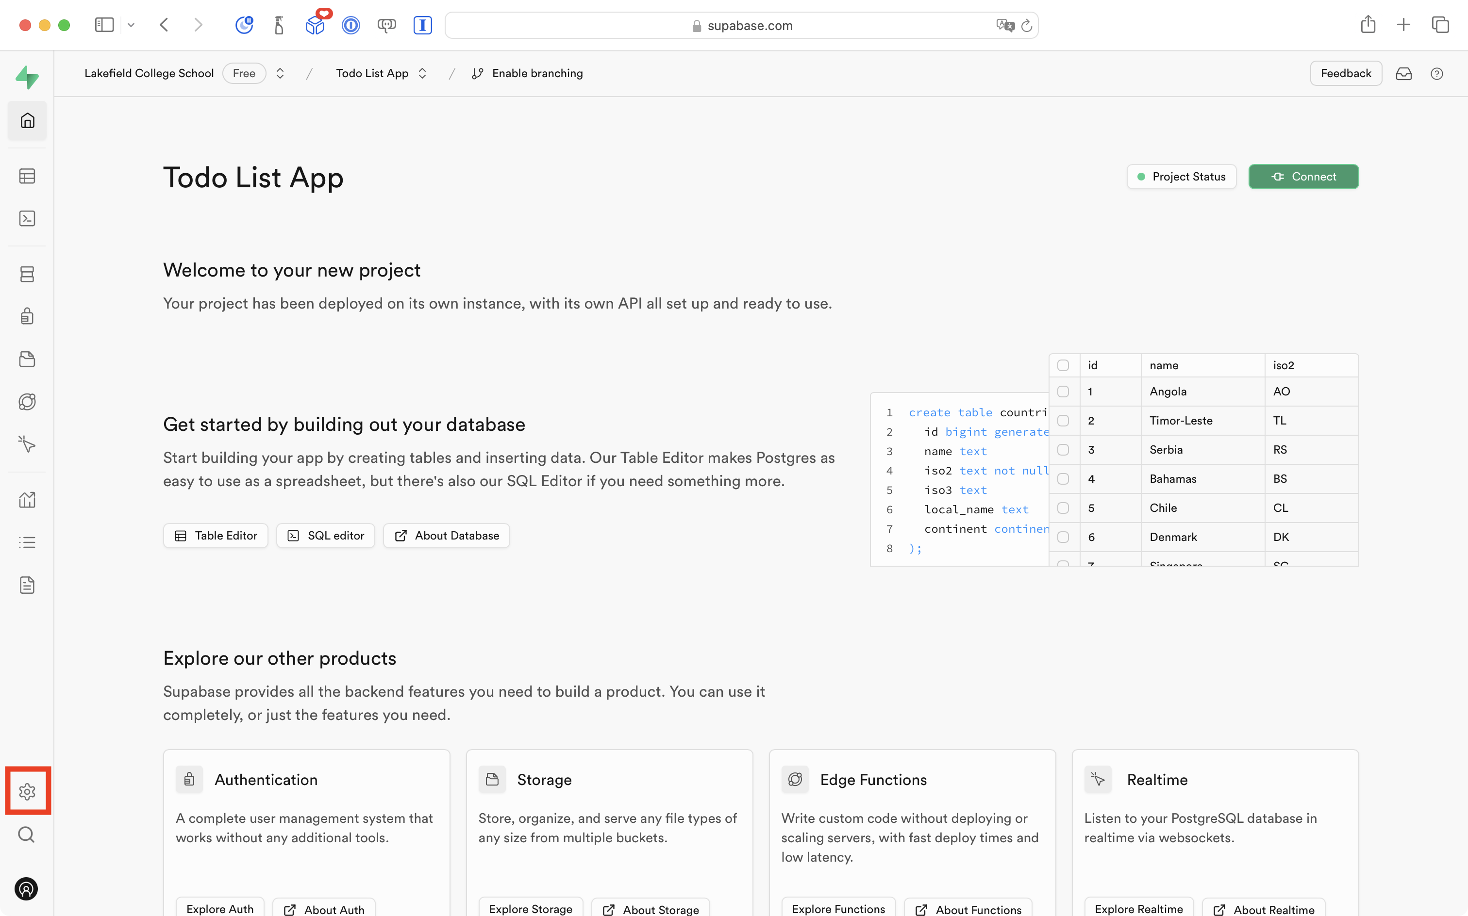Screen dimensions: 1468x916
Task: Open Database icon in sidebar
Action: click(27, 274)
